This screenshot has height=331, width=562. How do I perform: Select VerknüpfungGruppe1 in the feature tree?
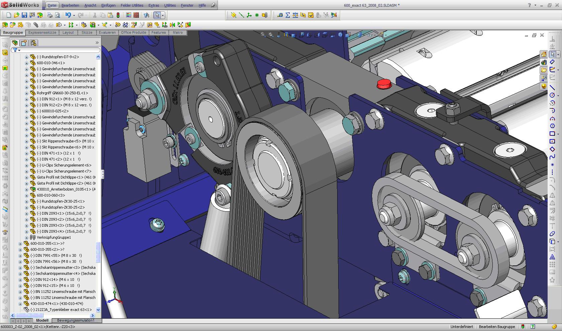pos(54,237)
